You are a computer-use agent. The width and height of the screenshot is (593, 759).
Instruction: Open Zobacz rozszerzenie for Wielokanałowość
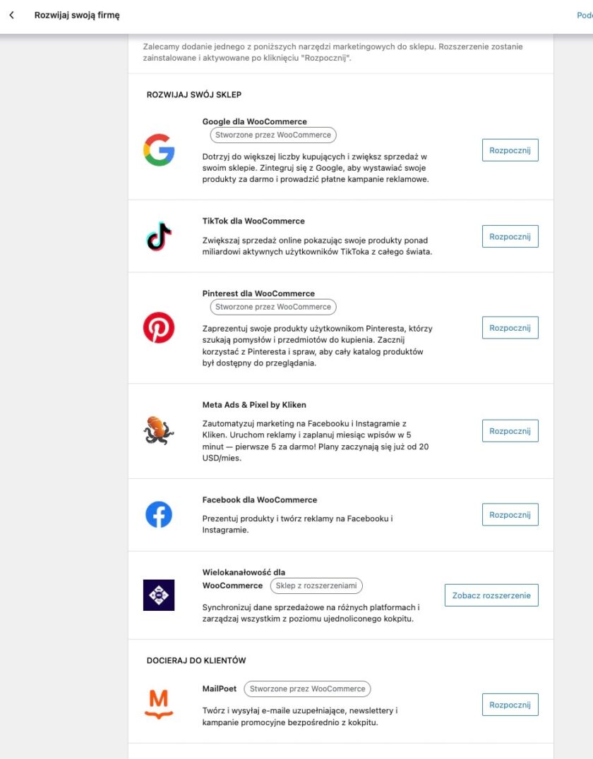(491, 595)
